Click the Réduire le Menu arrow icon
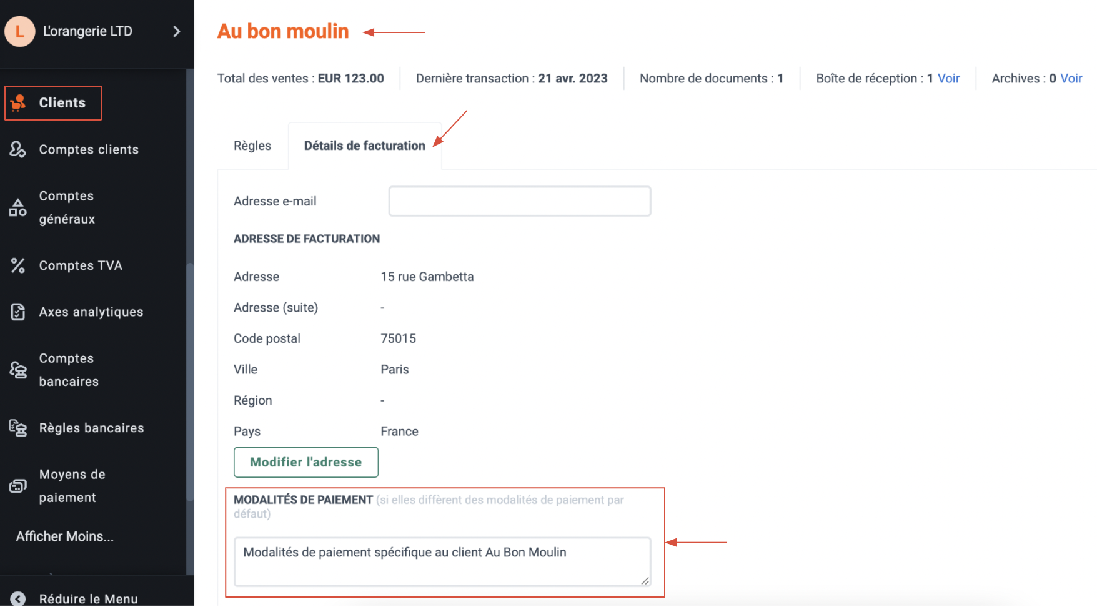 18,599
